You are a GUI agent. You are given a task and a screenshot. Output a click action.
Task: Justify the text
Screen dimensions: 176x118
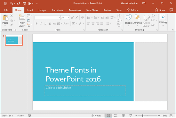pyautogui.click(x=102, y=24)
